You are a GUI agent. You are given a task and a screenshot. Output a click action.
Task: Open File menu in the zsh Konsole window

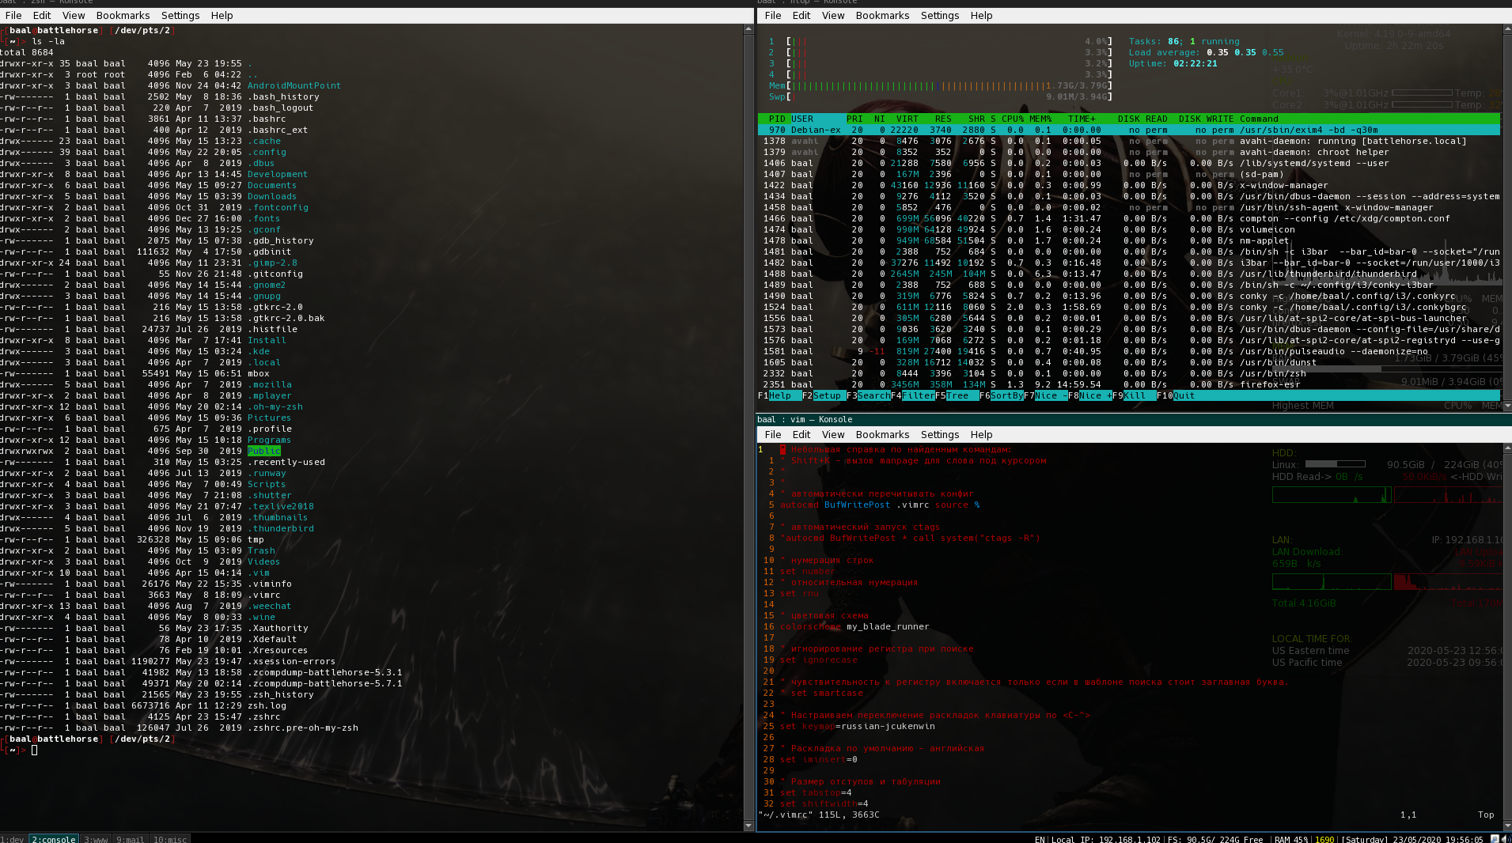[x=13, y=15]
